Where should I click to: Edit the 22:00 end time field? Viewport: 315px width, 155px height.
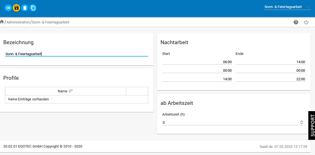tap(270, 79)
